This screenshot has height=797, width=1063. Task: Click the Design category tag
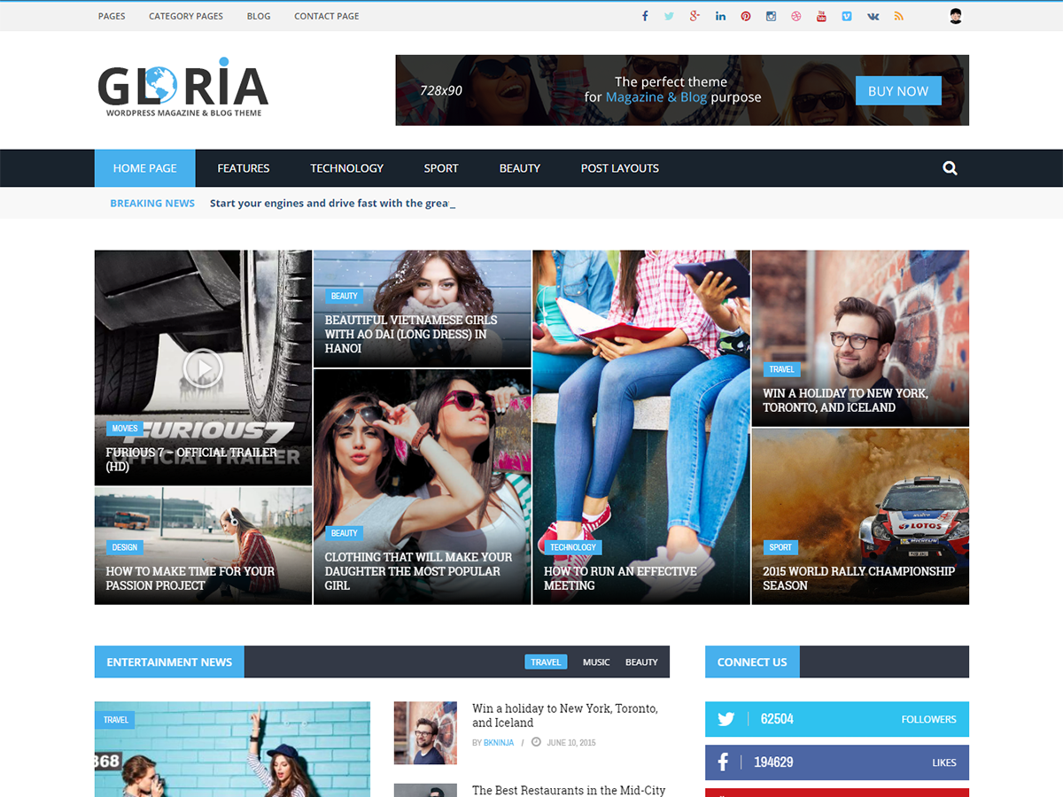coord(124,547)
